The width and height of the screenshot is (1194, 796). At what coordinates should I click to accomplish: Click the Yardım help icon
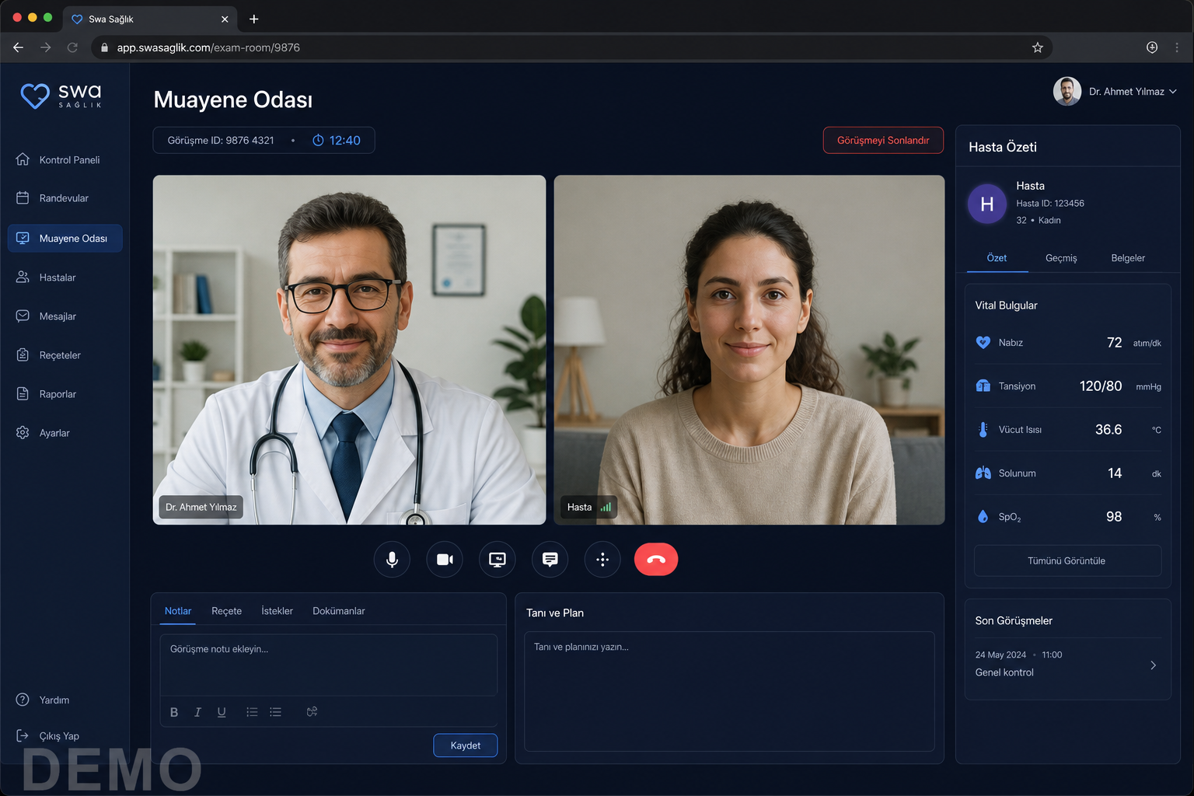pos(23,700)
